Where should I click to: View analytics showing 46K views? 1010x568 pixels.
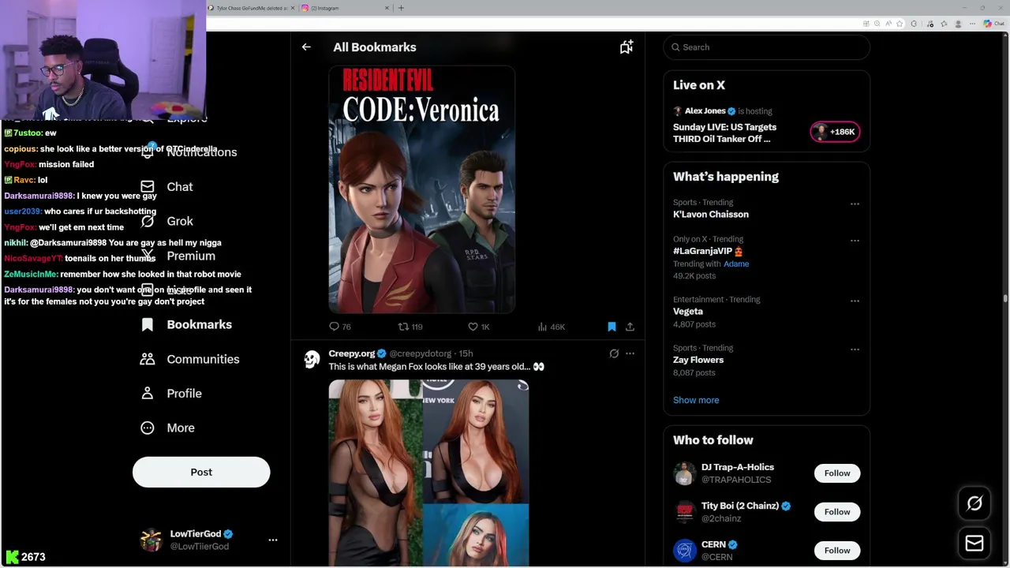pyautogui.click(x=551, y=327)
